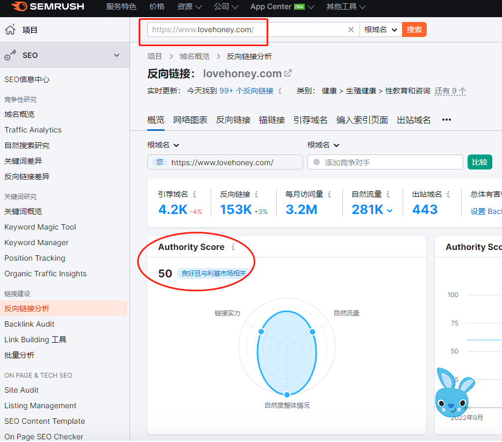Viewport: 502px width, 442px height.
Task: Open Organic Traffic Insights in sidebar
Action: [46, 274]
